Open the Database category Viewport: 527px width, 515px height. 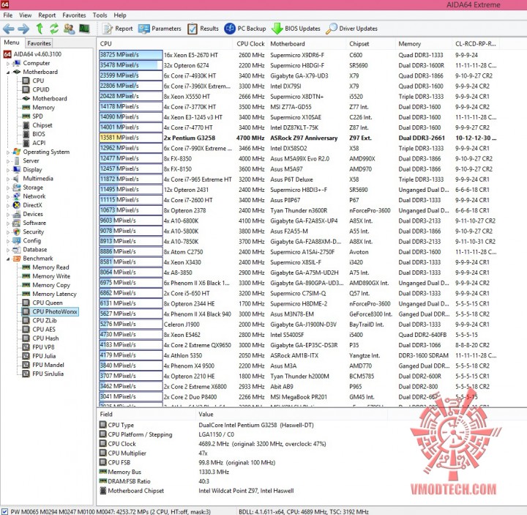pos(30,250)
